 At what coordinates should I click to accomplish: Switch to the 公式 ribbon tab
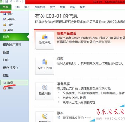pos(52,7)
